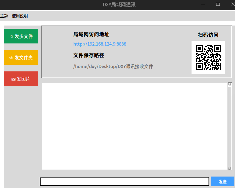Click the 发送 send button
This screenshot has width=235, height=189.
[223, 181]
